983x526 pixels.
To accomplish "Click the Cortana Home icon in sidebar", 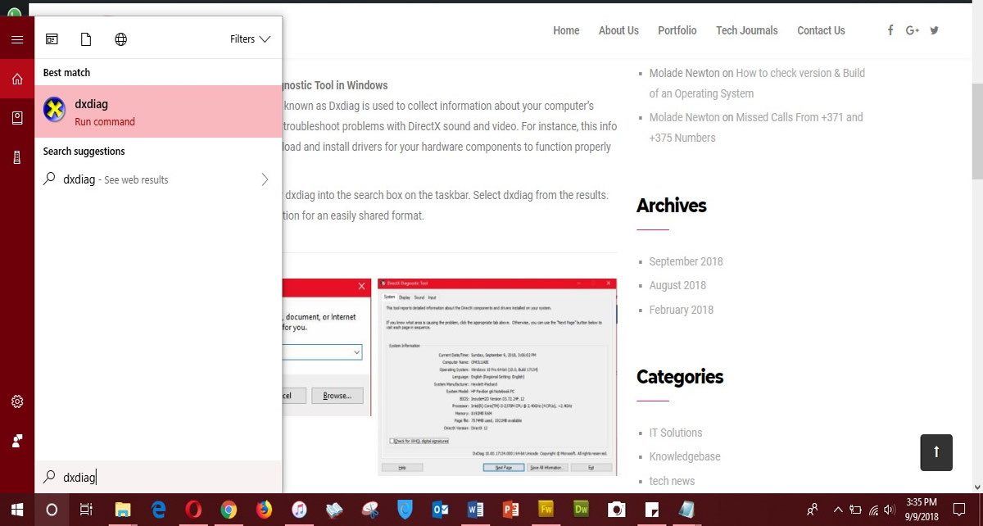I will (17, 79).
